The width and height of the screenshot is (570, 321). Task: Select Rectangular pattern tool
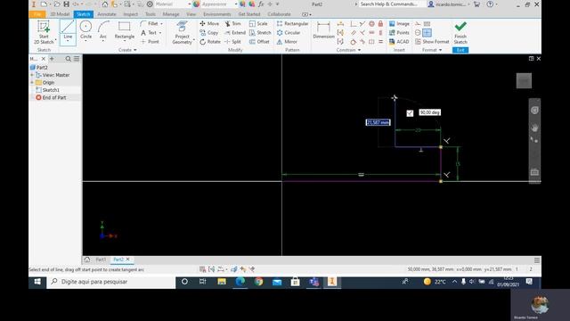point(293,24)
